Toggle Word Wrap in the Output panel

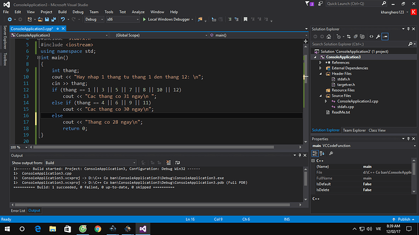click(177, 163)
